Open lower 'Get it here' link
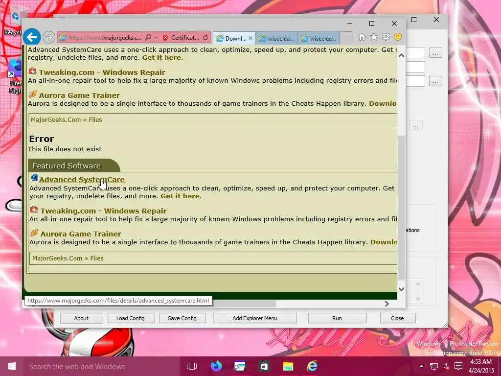The height and width of the screenshot is (376, 501). [x=180, y=196]
